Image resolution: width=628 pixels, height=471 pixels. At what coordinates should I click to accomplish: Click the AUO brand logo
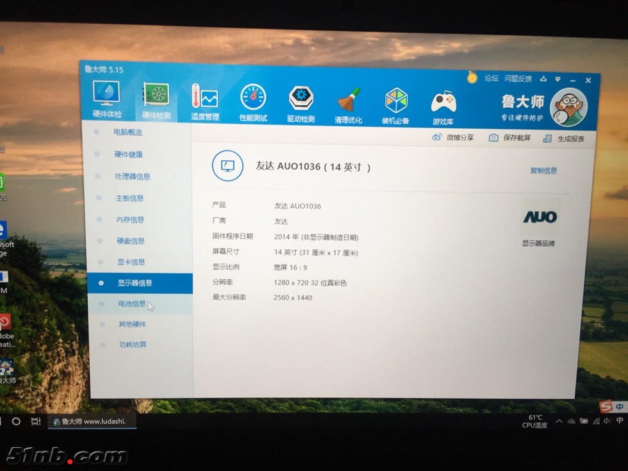click(x=540, y=217)
